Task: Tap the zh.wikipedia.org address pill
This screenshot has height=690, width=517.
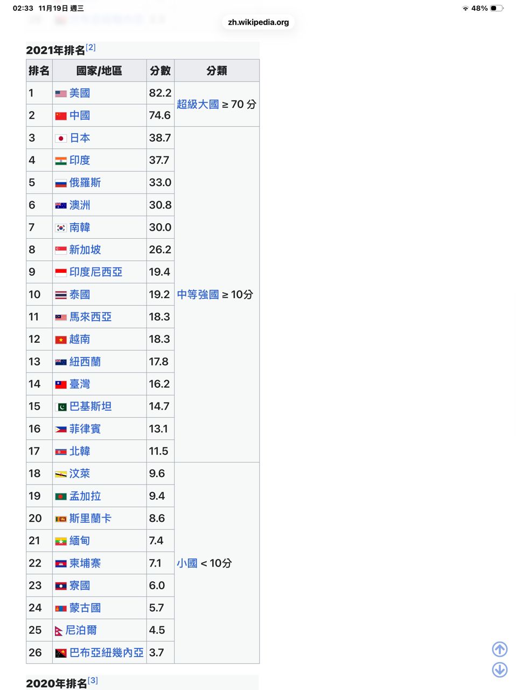Action: coord(258,22)
